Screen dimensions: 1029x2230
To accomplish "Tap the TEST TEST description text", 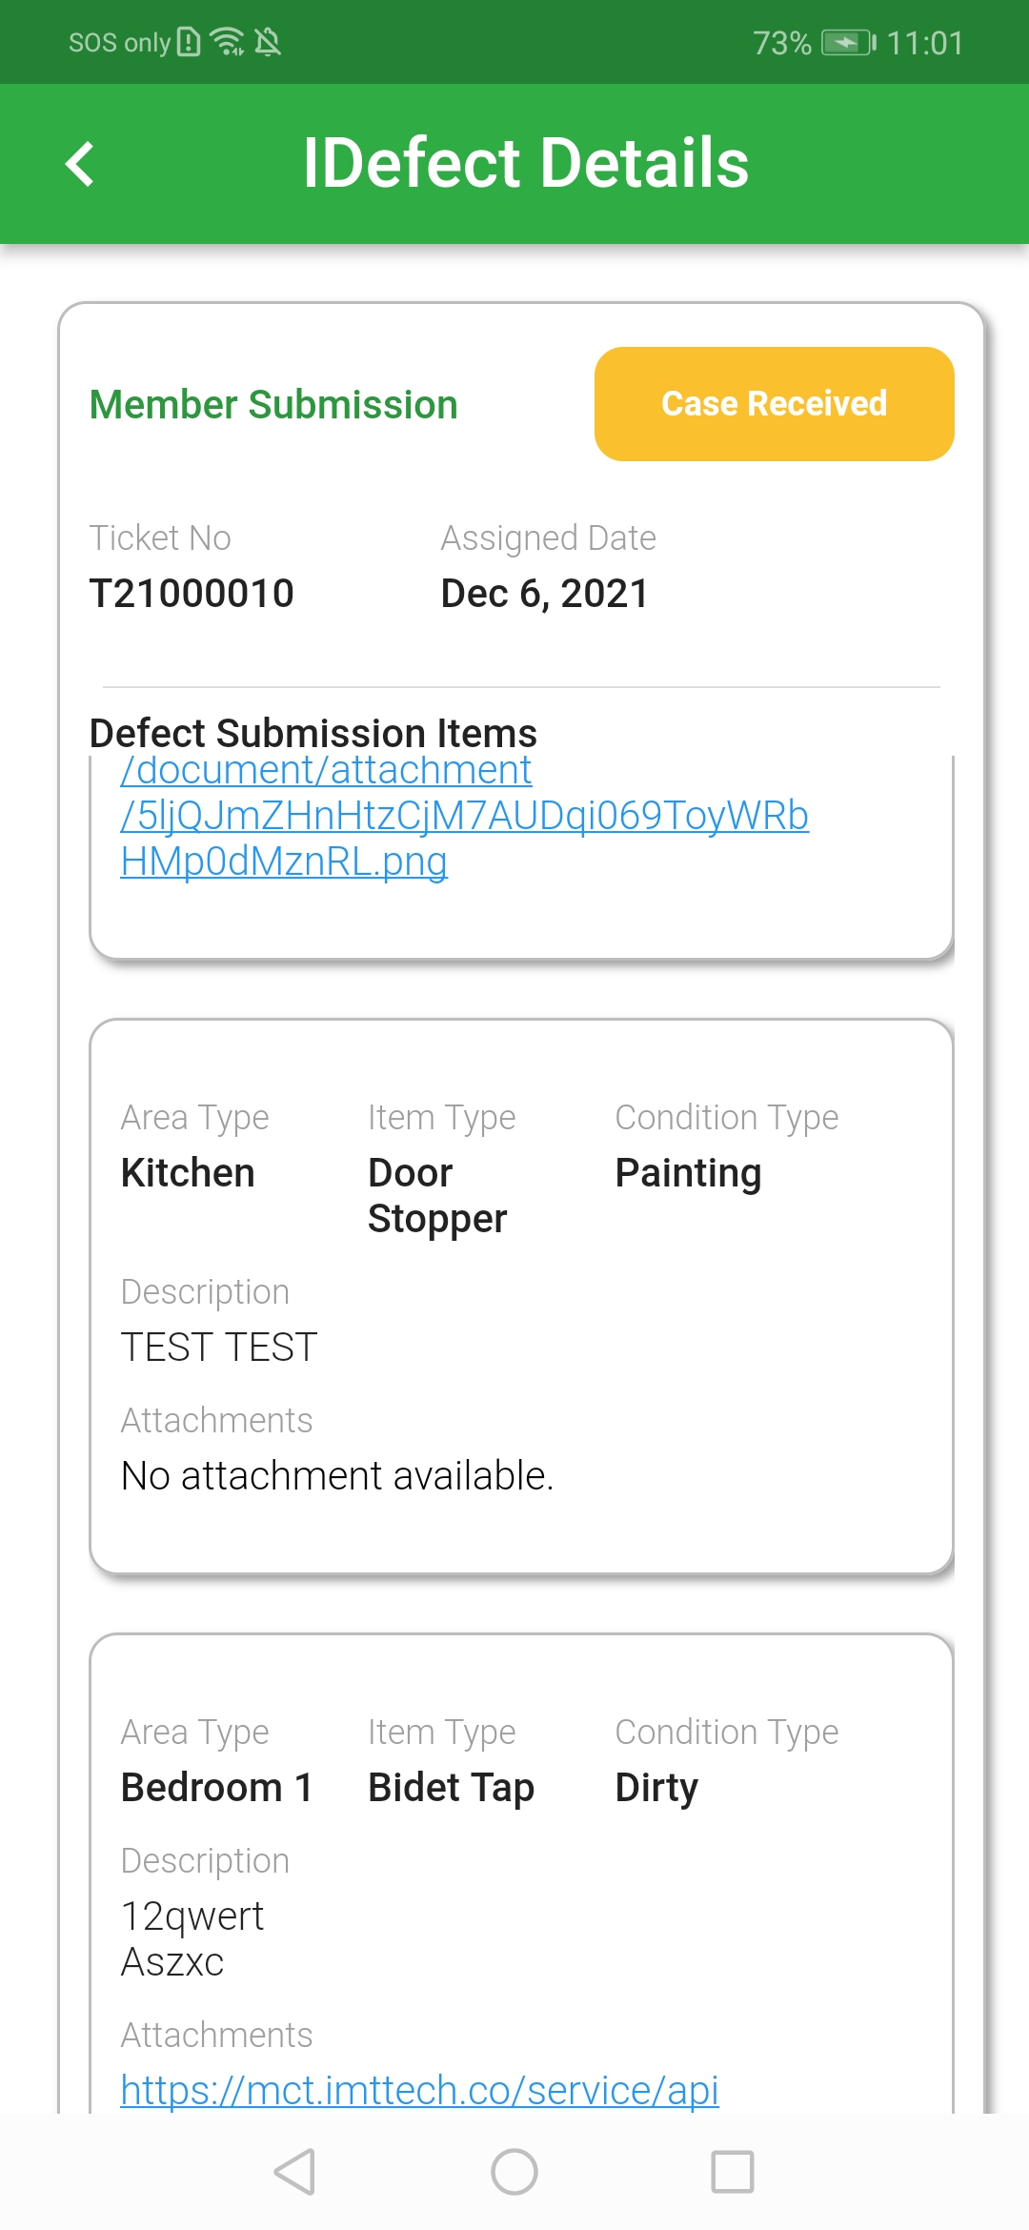I will coord(218,1347).
